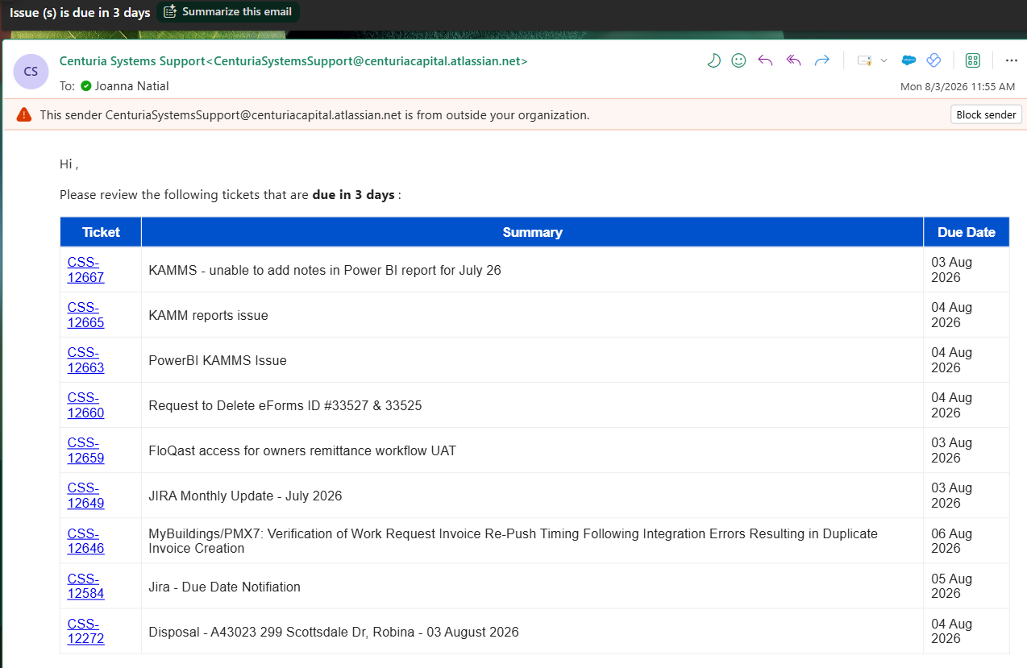This screenshot has height=668, width=1027.
Task: Click the Reply All double-arrow icon
Action: (x=793, y=60)
